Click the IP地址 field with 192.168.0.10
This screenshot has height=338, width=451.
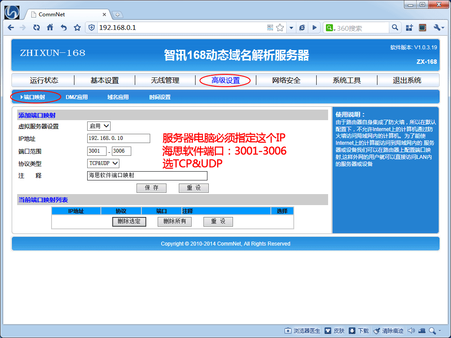[x=118, y=138]
